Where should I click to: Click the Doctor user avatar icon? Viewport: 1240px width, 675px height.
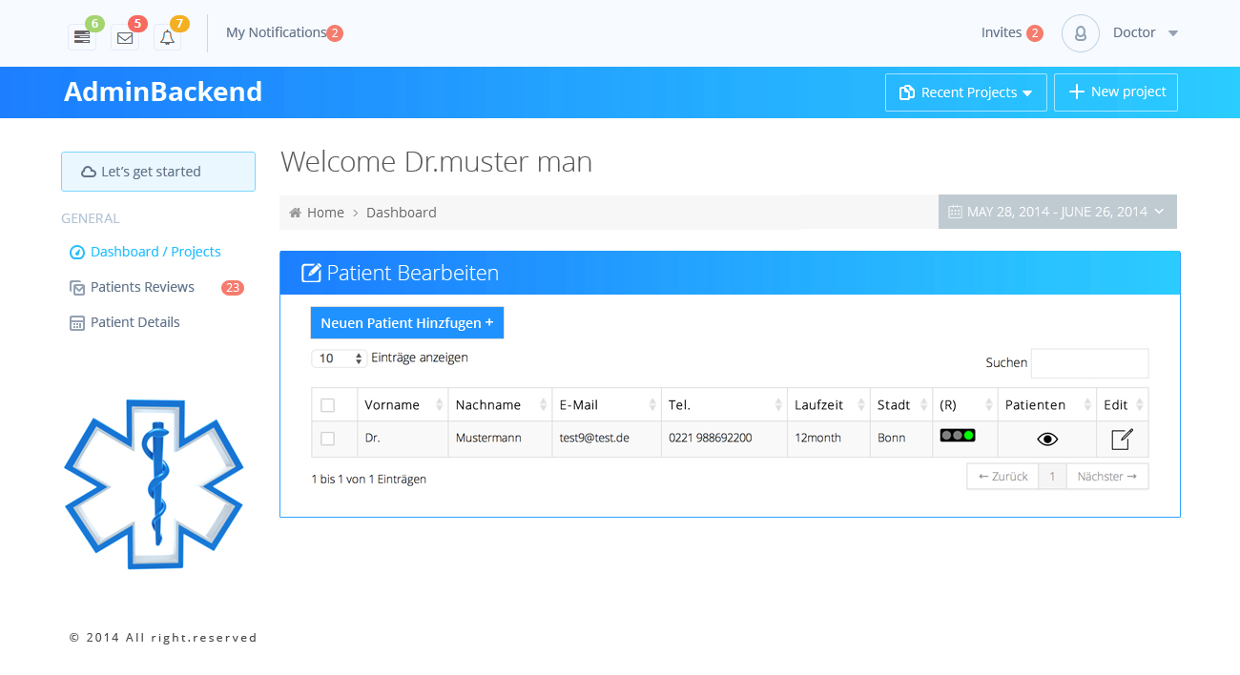point(1080,33)
